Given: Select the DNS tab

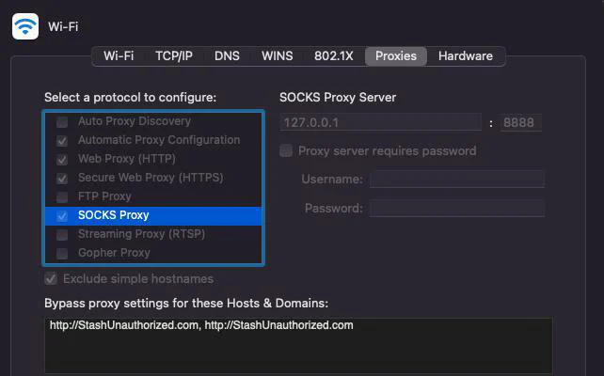Looking at the screenshot, I should (x=227, y=55).
